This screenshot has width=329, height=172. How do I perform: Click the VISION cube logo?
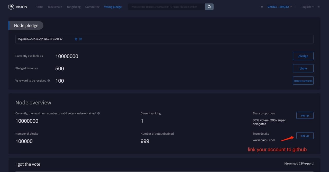(11, 7)
